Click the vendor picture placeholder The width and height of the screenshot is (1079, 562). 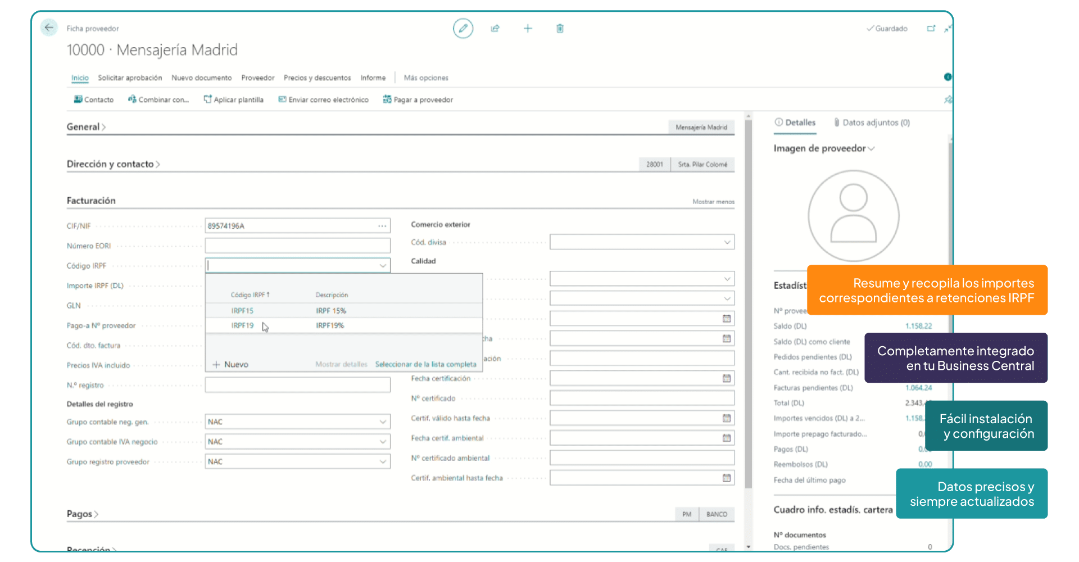tap(853, 216)
